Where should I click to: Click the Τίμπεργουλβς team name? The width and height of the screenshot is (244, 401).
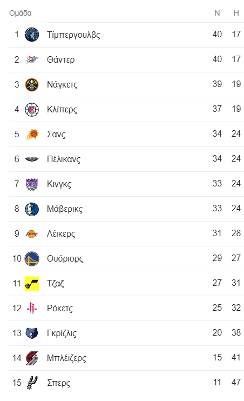click(73, 35)
